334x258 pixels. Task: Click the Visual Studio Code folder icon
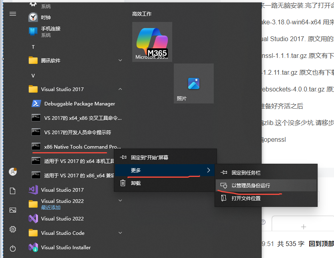[x=33, y=233]
